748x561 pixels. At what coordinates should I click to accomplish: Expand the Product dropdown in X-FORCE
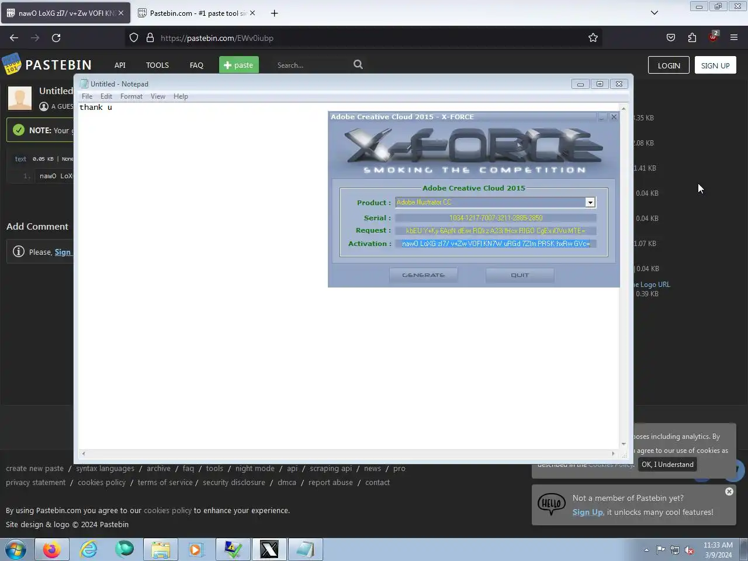coord(590,202)
